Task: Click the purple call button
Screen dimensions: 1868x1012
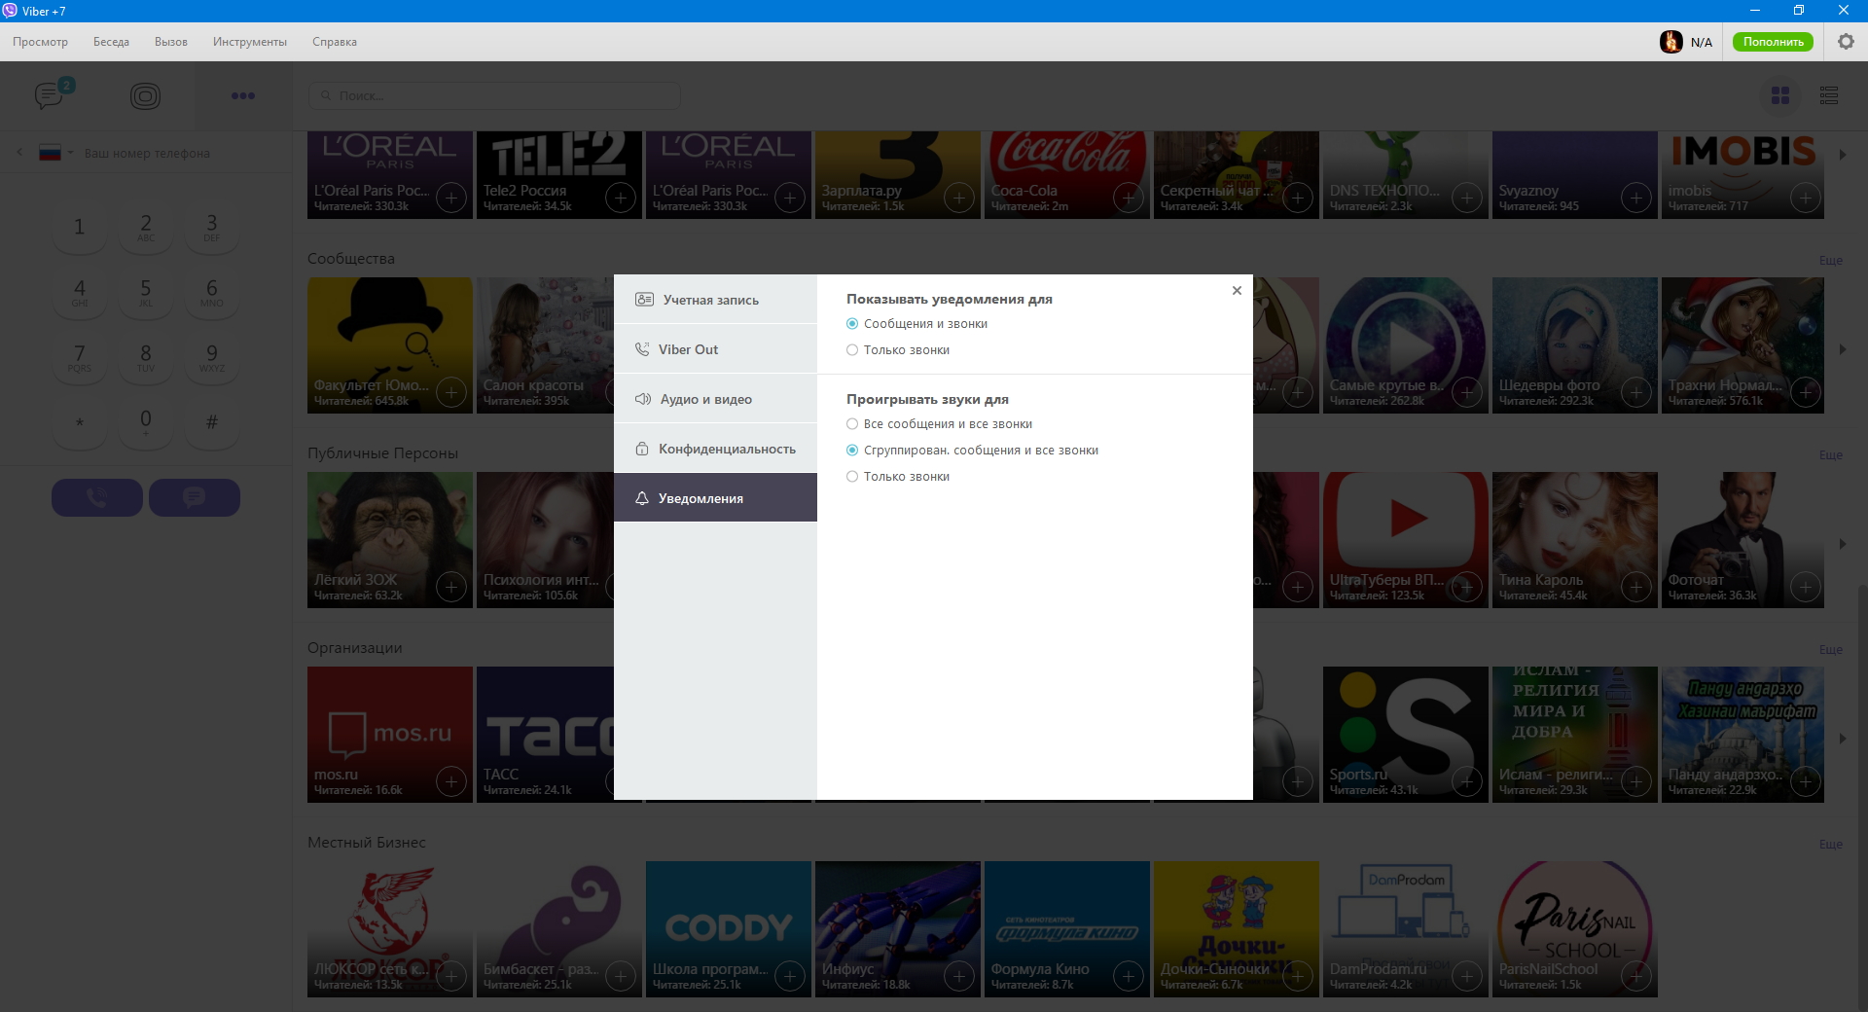Action: pyautogui.click(x=97, y=497)
